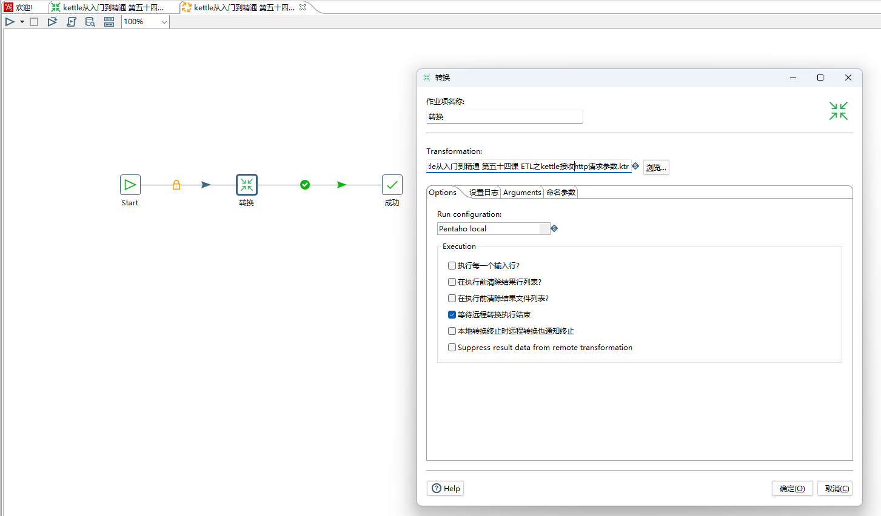Image resolution: width=881 pixels, height=516 pixels.
Task: Click the transformation icon in dialog title bar
Action: pos(427,78)
